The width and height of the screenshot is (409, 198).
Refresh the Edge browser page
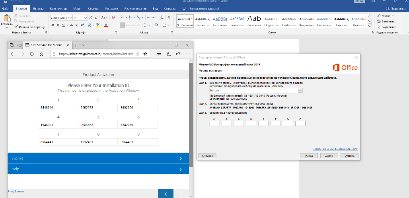point(32,54)
